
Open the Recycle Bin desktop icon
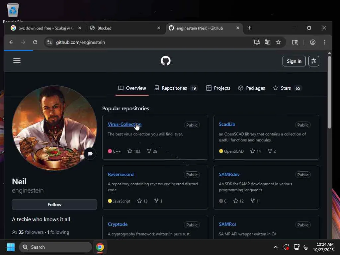(x=13, y=13)
